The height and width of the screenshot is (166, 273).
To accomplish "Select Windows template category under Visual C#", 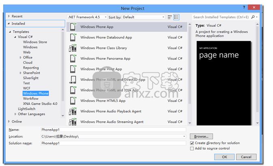I will 30,47.
